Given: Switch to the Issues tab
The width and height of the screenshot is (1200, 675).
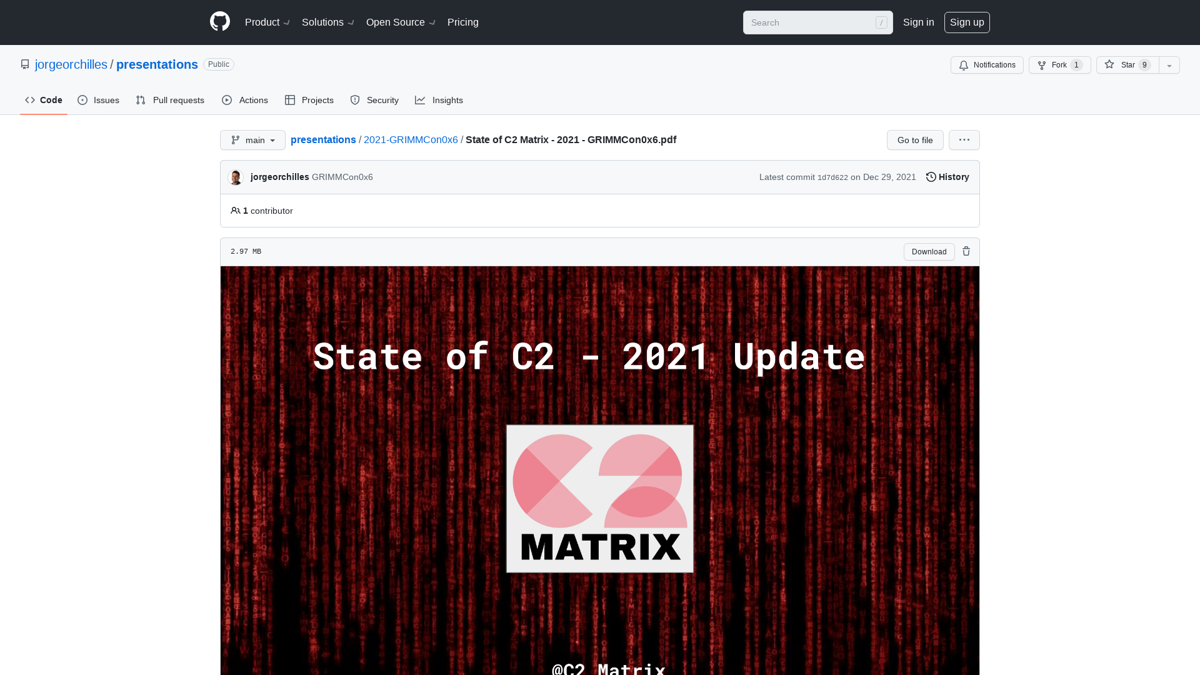Looking at the screenshot, I should coord(98,100).
